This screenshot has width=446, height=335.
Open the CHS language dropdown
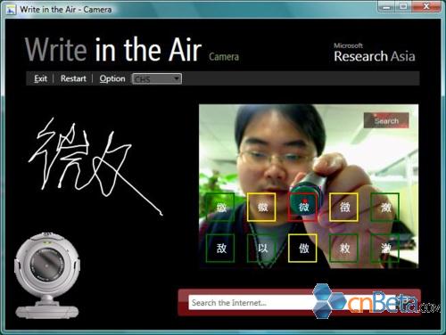[x=157, y=78]
